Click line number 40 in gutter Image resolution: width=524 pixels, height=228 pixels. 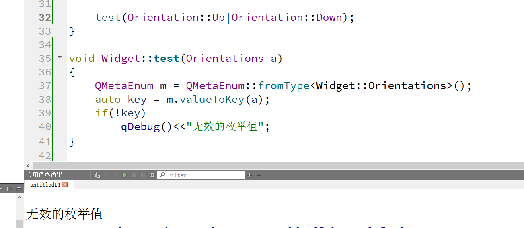tap(45, 127)
